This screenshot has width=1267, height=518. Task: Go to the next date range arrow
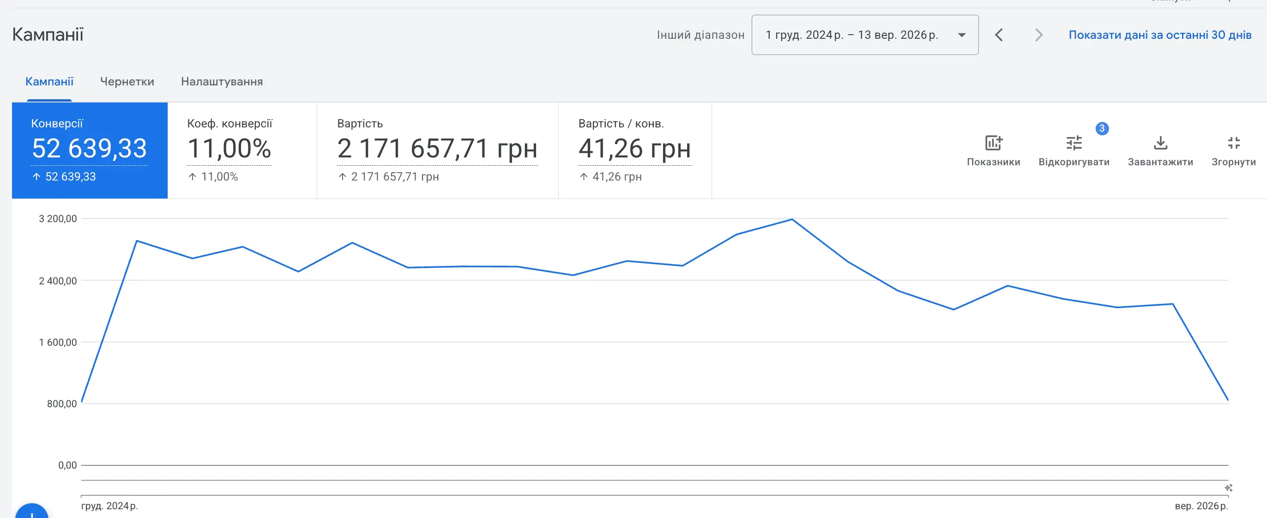pyautogui.click(x=1038, y=35)
